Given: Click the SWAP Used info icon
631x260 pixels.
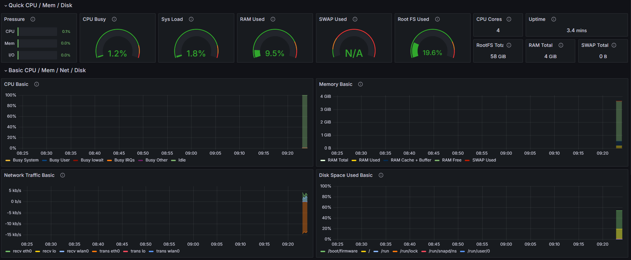Looking at the screenshot, I should (x=355, y=19).
